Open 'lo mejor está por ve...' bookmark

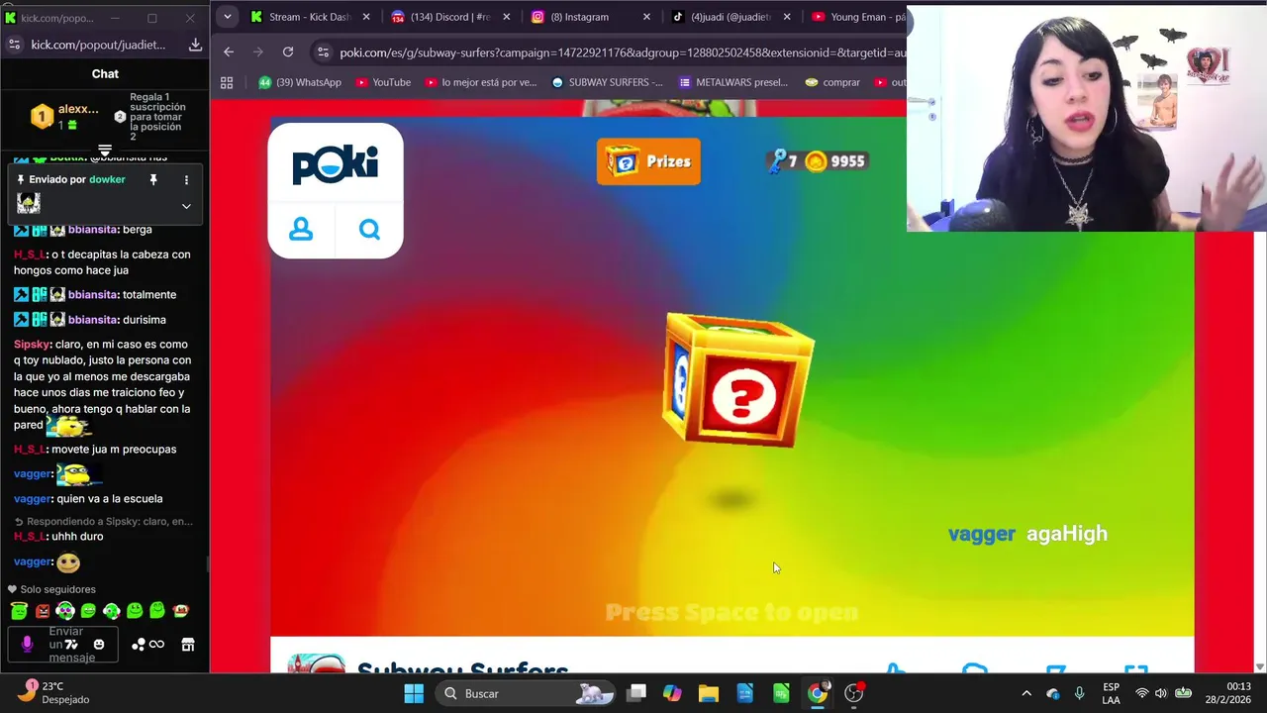481,82
